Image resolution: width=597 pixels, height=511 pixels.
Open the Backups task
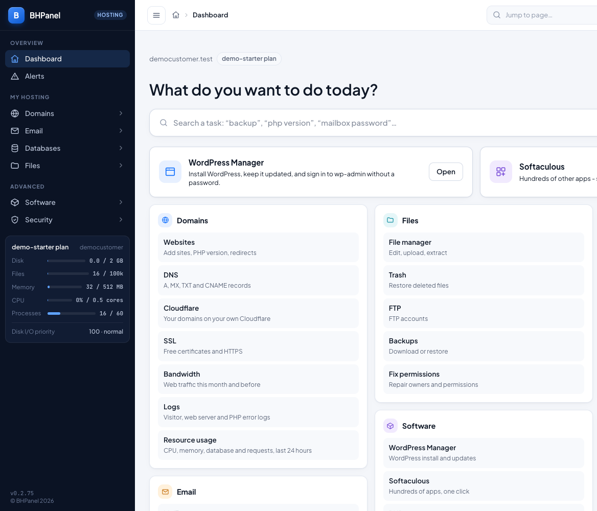click(484, 346)
